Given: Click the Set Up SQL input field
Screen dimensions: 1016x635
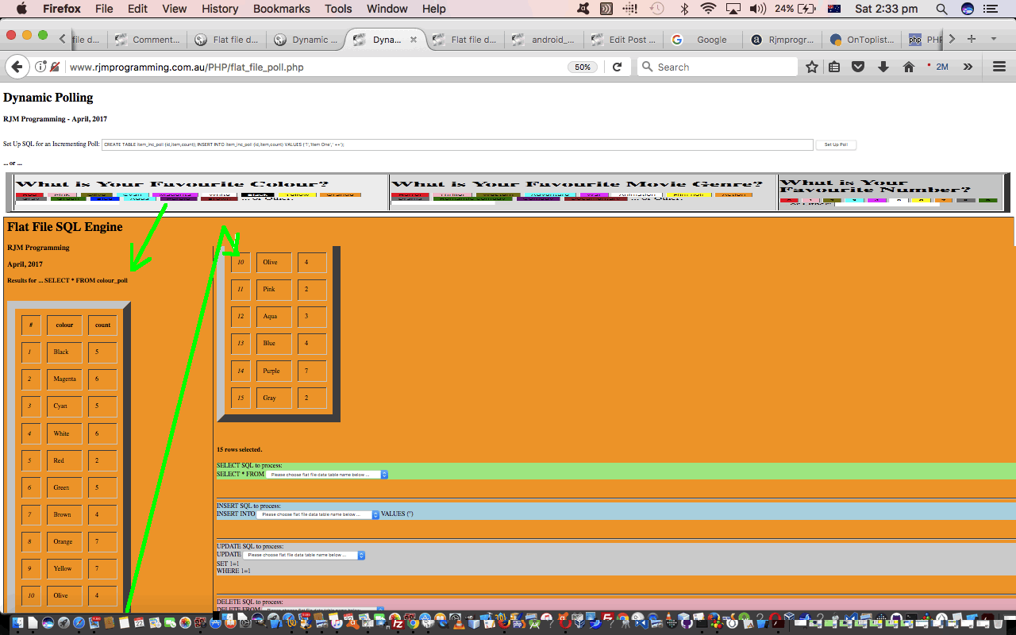Looking at the screenshot, I should coord(457,144).
